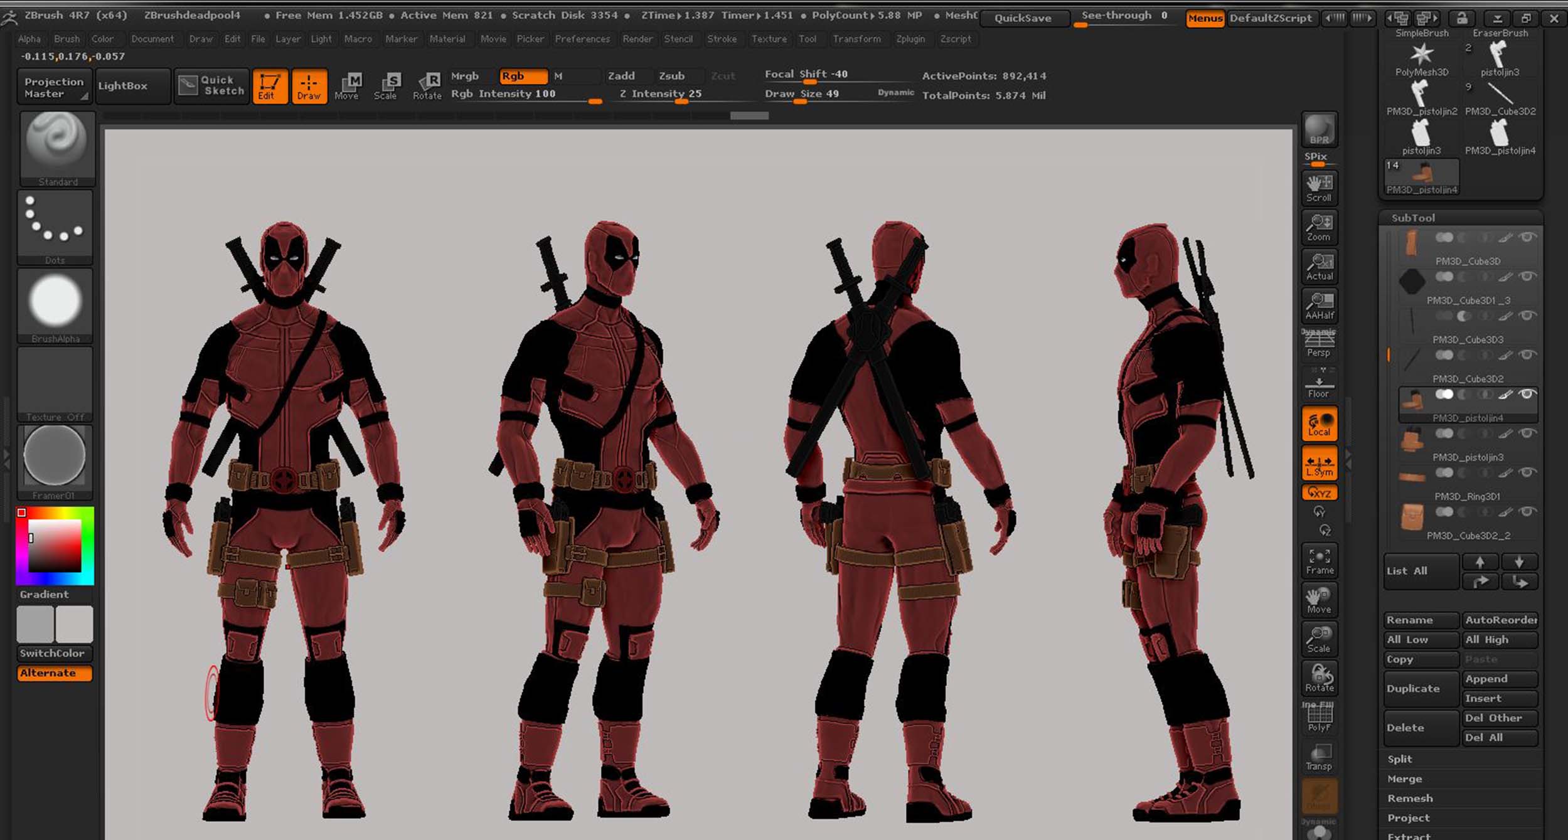The width and height of the screenshot is (1568, 840).
Task: Toggle PolyF polyframe display
Action: [1319, 718]
